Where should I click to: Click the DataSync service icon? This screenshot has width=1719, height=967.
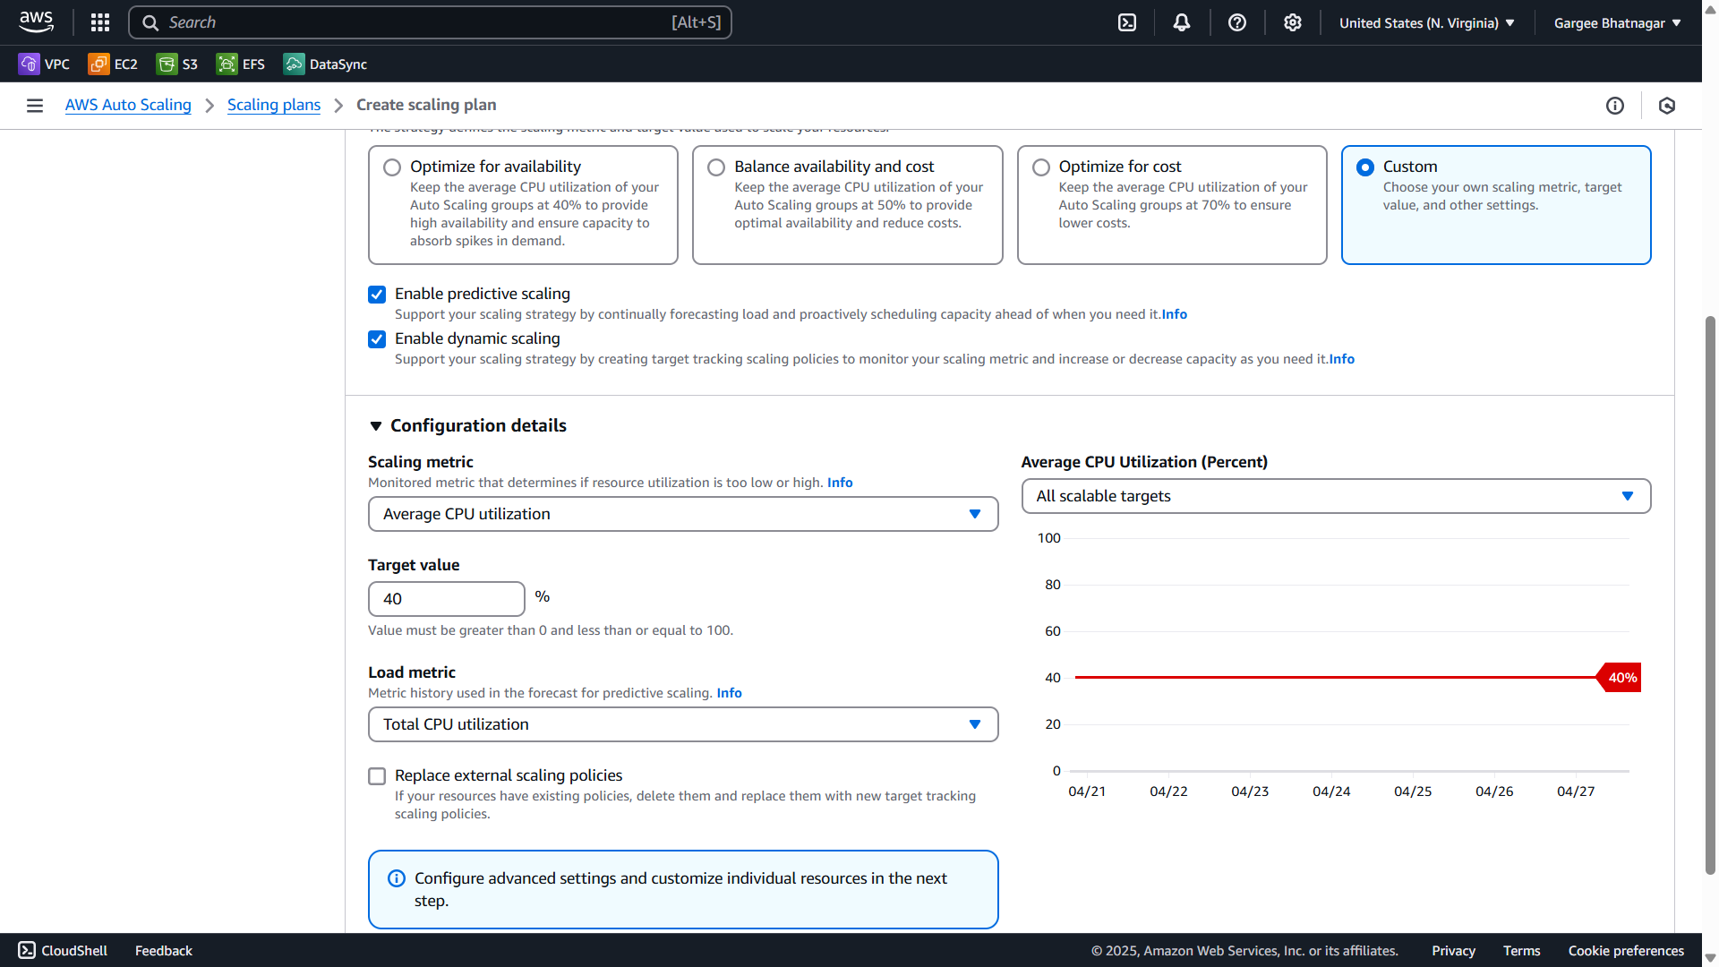[x=294, y=64]
